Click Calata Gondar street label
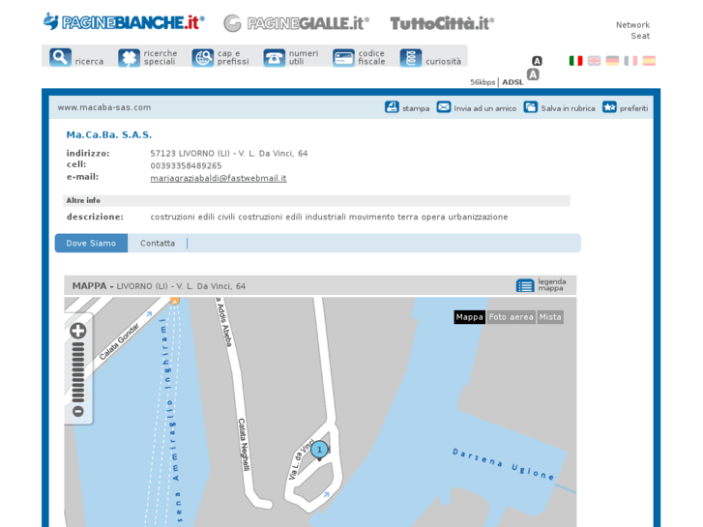Image resolution: width=703 pixels, height=527 pixels. 119,341
